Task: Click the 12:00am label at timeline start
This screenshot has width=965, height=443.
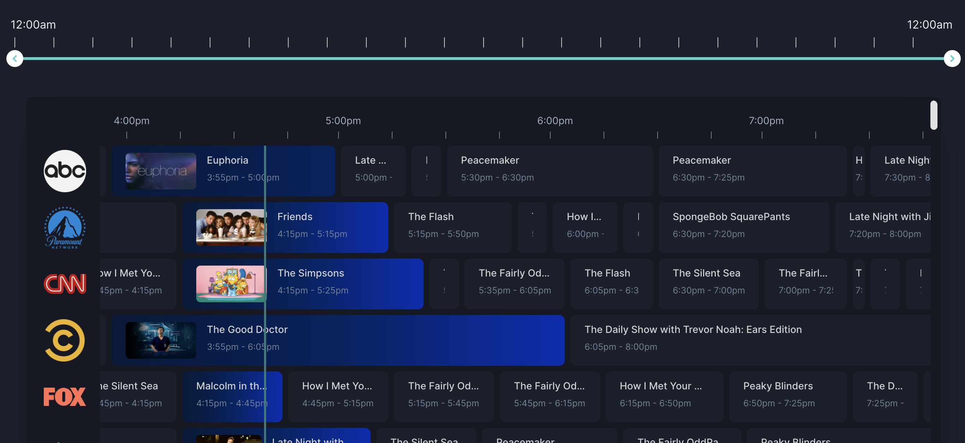Action: (33, 25)
